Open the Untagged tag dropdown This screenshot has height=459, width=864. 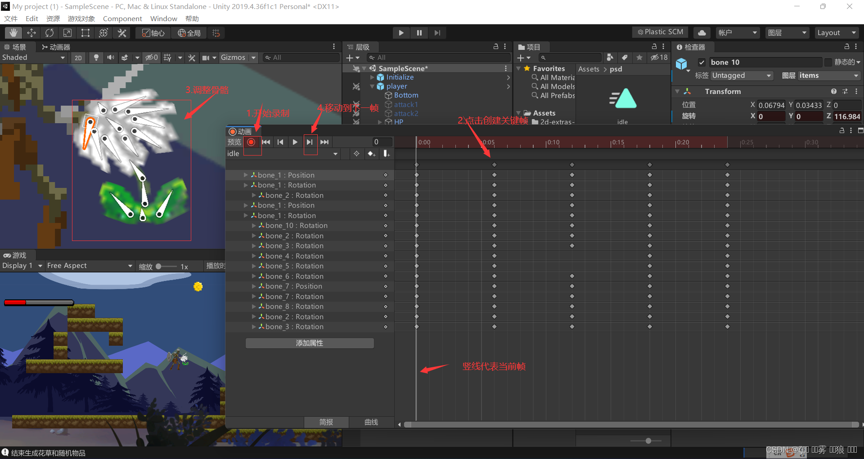click(742, 76)
